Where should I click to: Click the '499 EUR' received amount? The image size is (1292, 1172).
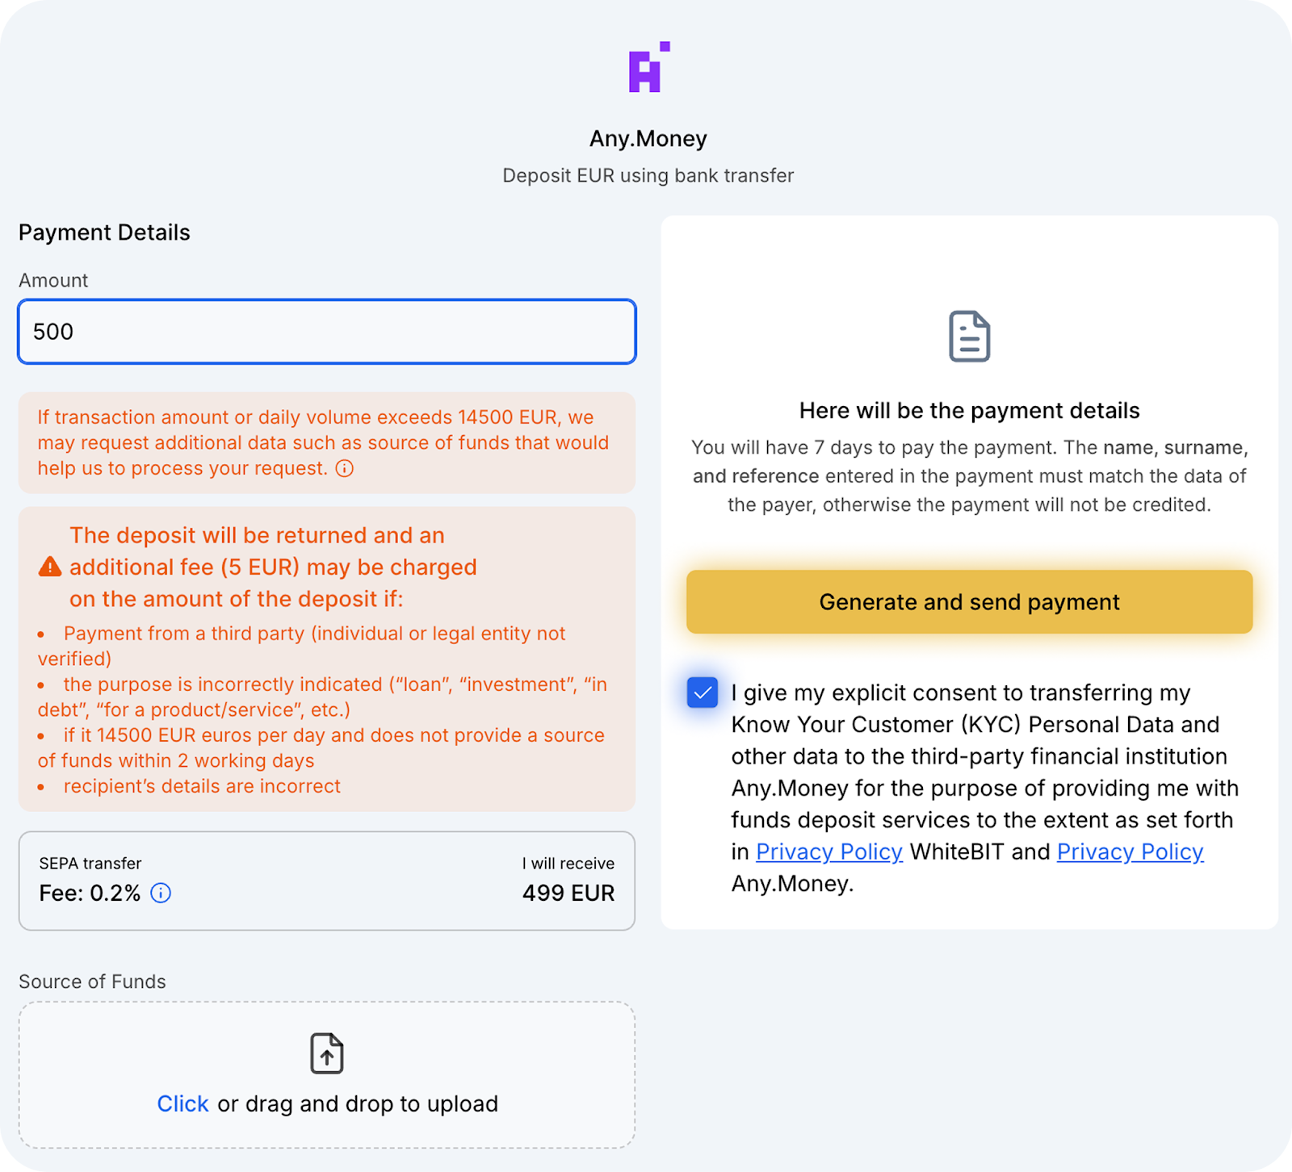(568, 893)
